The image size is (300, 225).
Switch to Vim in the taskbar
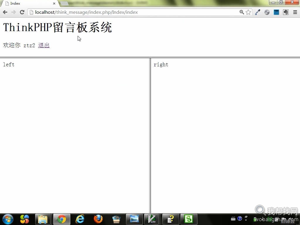coord(152,219)
